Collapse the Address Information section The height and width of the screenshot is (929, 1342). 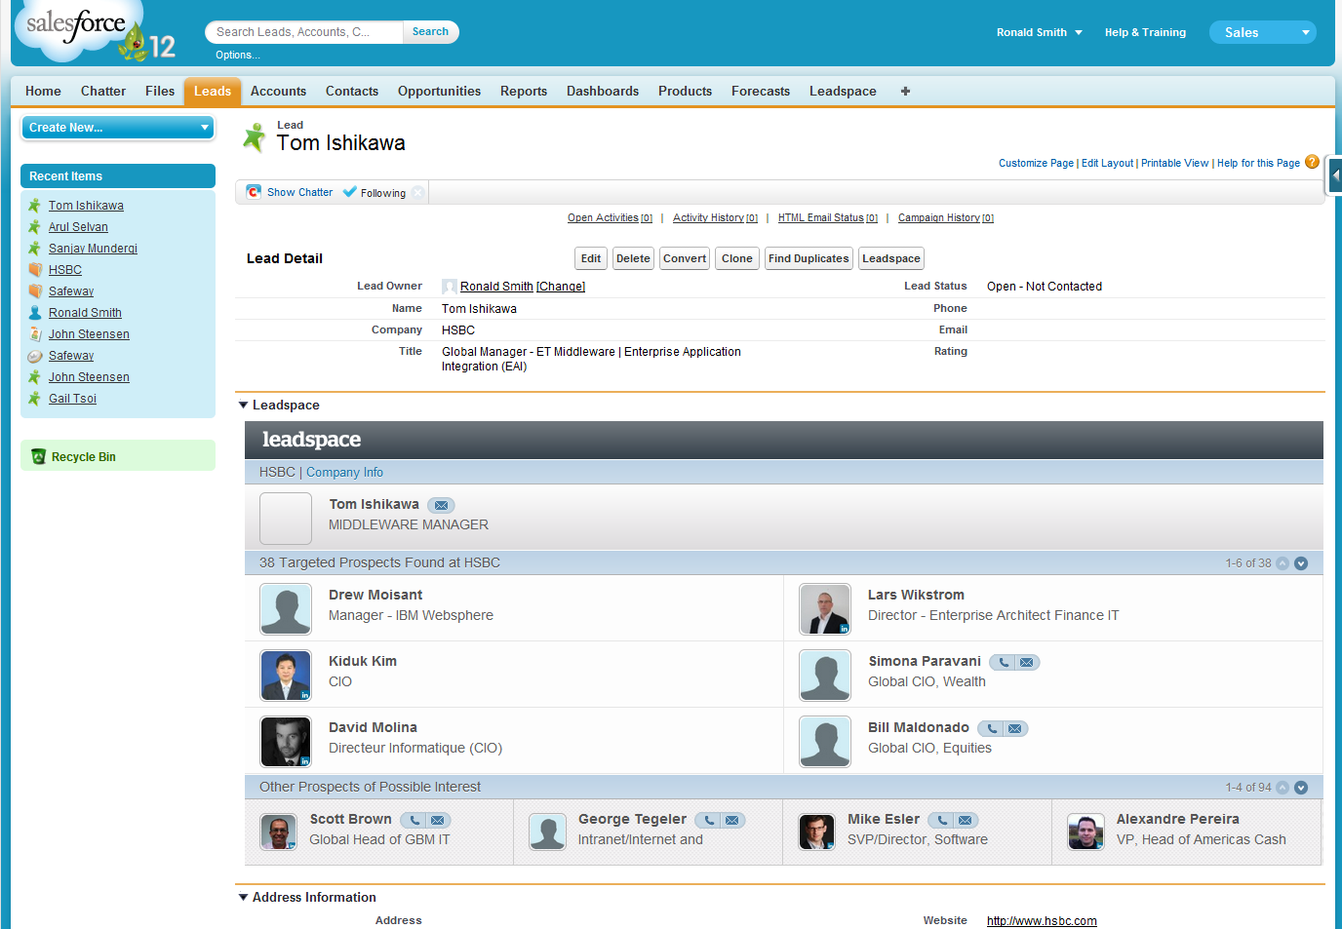[x=244, y=898]
